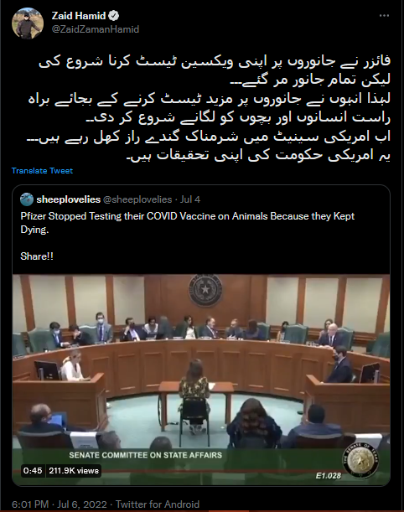Open the sheeplovelies avatar icon
404x512 pixels.
(x=27, y=199)
